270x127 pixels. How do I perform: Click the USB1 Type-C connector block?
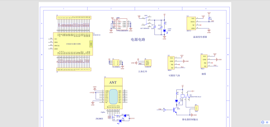[x=122, y=24]
